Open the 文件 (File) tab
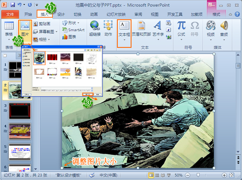This screenshot has width=242, height=180. click(10, 14)
